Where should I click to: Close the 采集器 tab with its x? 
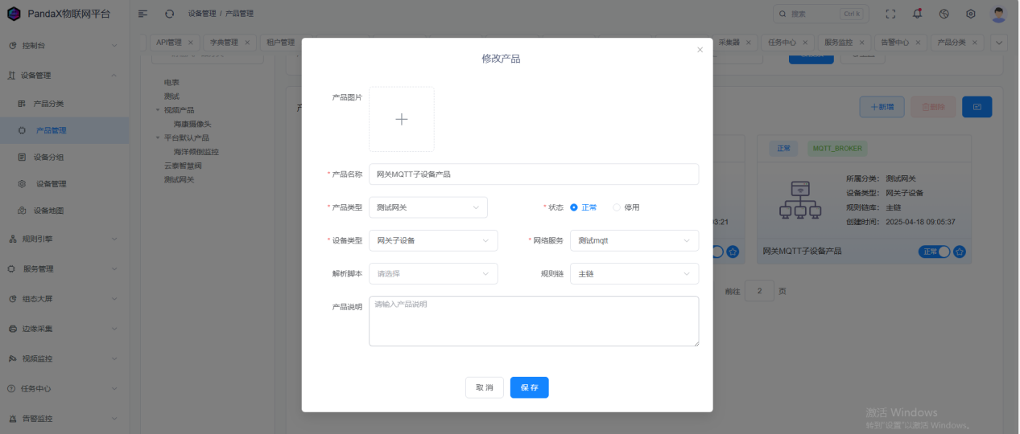(x=749, y=43)
